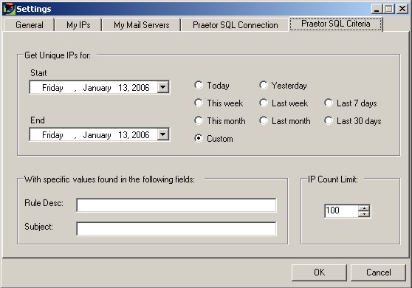Select the Praetor SQL Criteria tab
Image resolution: width=412 pixels, height=288 pixels.
335,24
